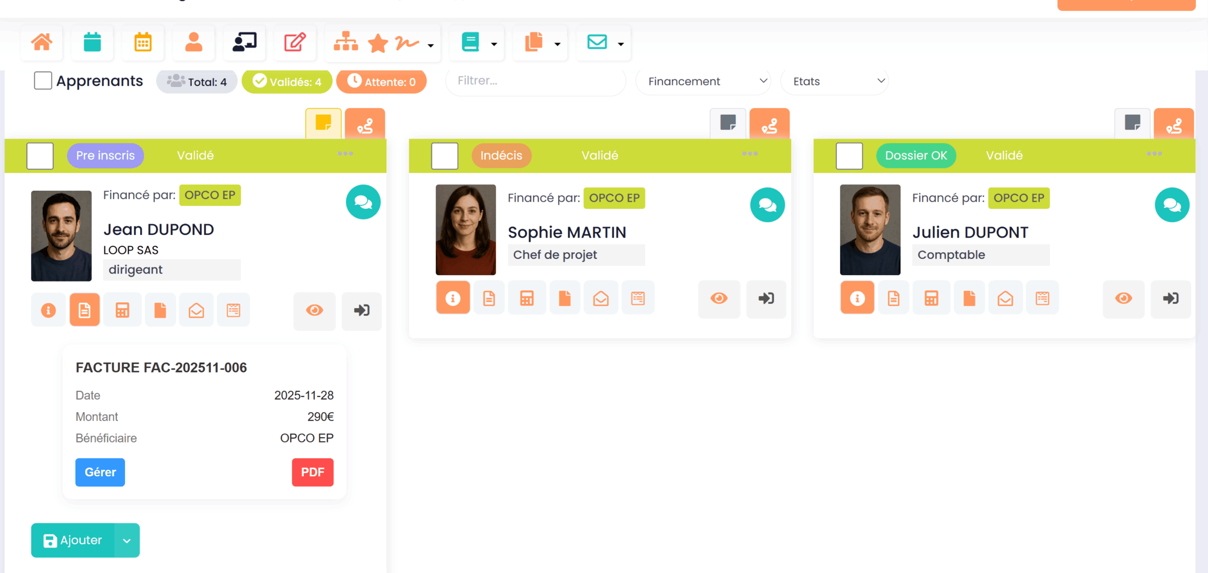This screenshot has width=1208, height=573.
Task: Click the organization chart icon
Action: click(346, 42)
